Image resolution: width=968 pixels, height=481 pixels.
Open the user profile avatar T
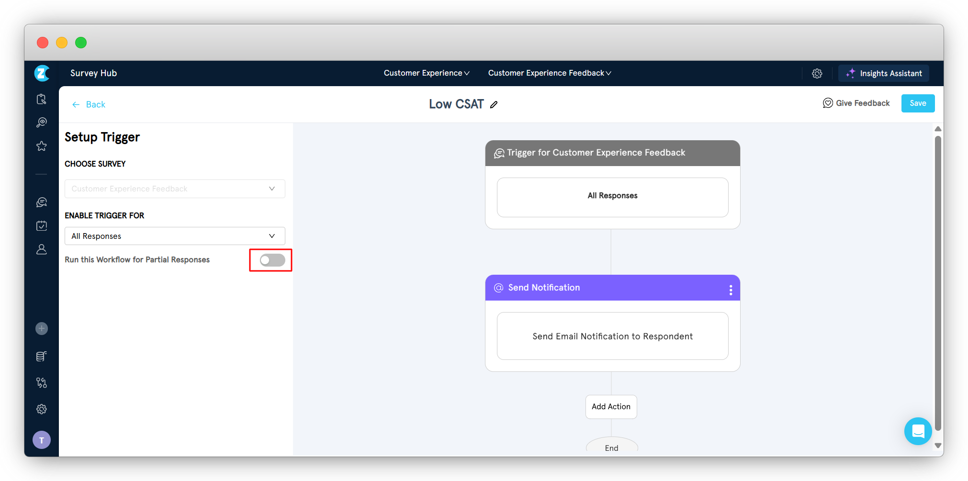click(42, 440)
